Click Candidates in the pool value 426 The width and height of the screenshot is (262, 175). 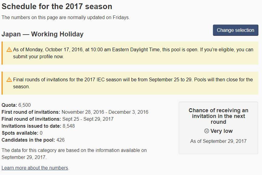tap(61, 140)
